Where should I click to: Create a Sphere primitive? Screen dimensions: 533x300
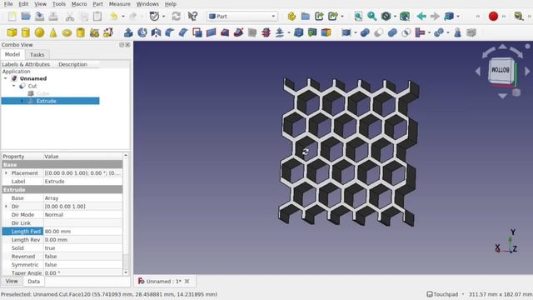(x=39, y=32)
